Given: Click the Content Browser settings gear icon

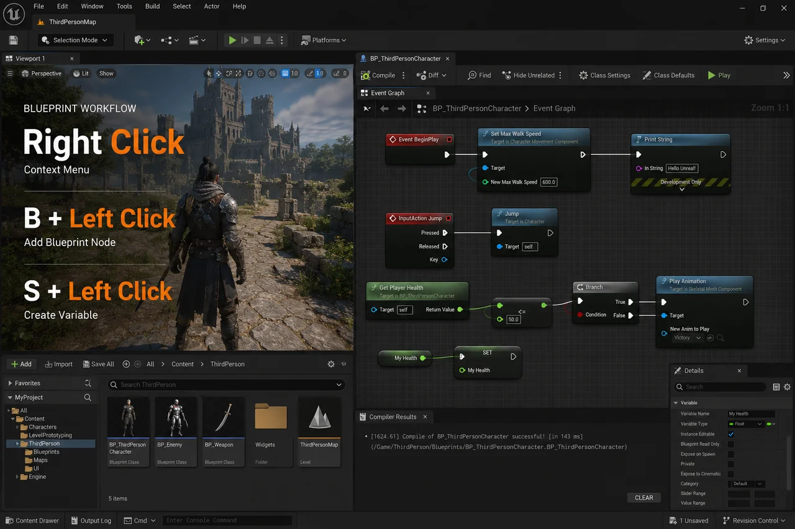Looking at the screenshot, I should point(331,364).
